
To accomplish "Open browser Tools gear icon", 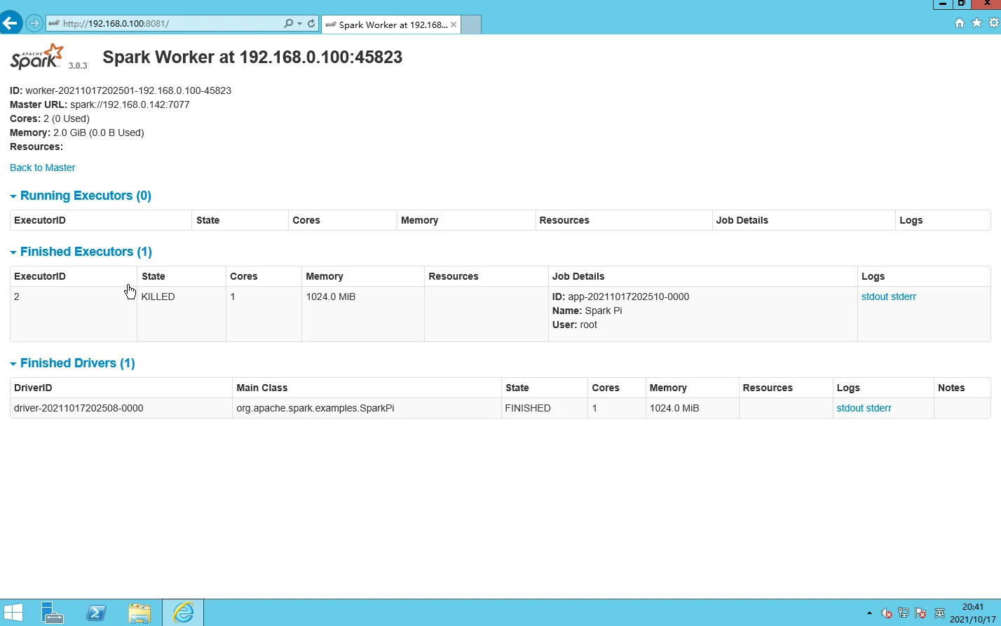I will (x=993, y=24).
